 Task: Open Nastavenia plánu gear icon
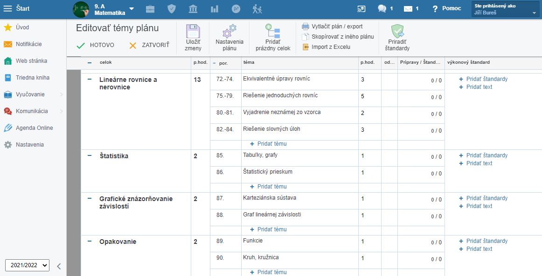pos(229,31)
